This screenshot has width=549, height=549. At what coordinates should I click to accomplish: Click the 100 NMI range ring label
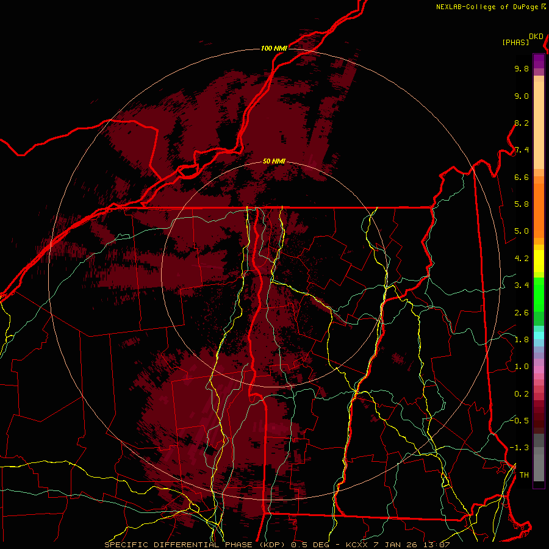pos(274,48)
